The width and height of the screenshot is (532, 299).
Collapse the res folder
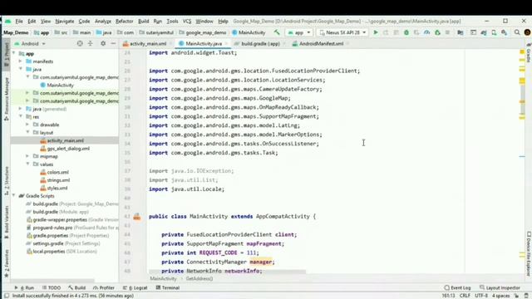click(x=20, y=116)
